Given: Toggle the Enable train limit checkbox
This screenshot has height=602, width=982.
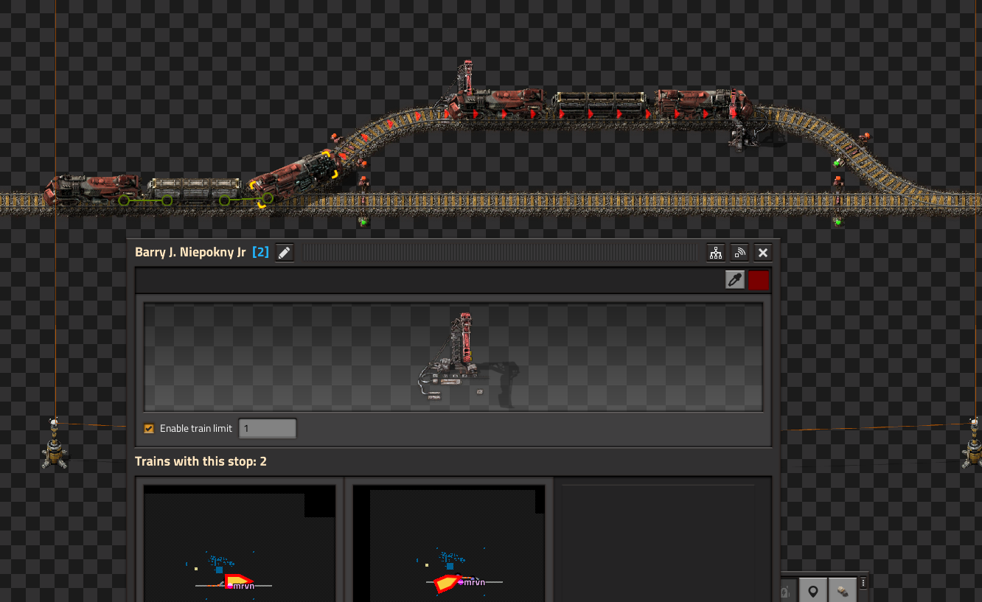Looking at the screenshot, I should (150, 428).
